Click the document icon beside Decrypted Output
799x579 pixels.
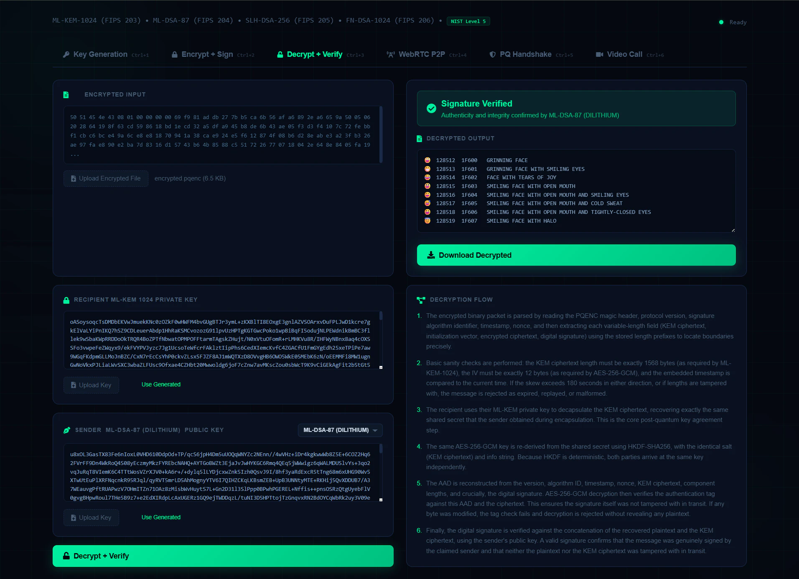pos(419,139)
